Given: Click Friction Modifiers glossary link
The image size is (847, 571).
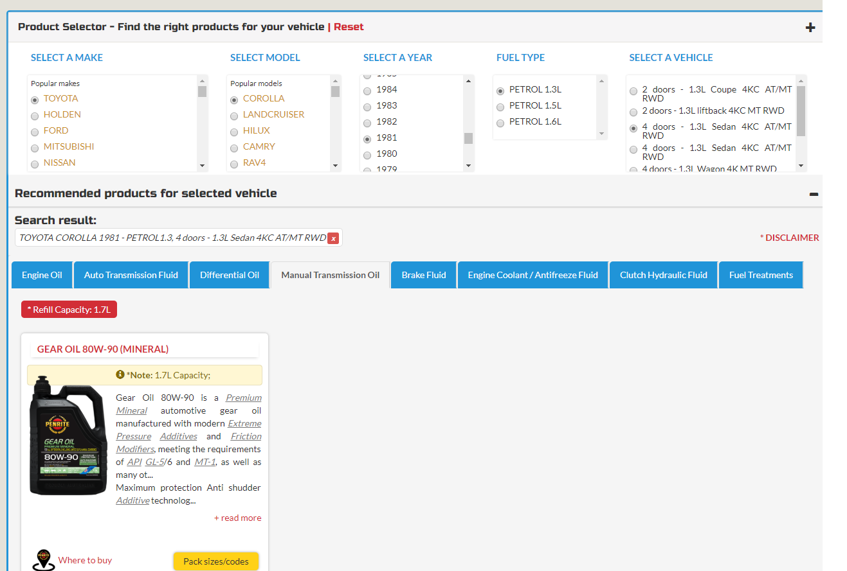Looking at the screenshot, I should tap(246, 436).
